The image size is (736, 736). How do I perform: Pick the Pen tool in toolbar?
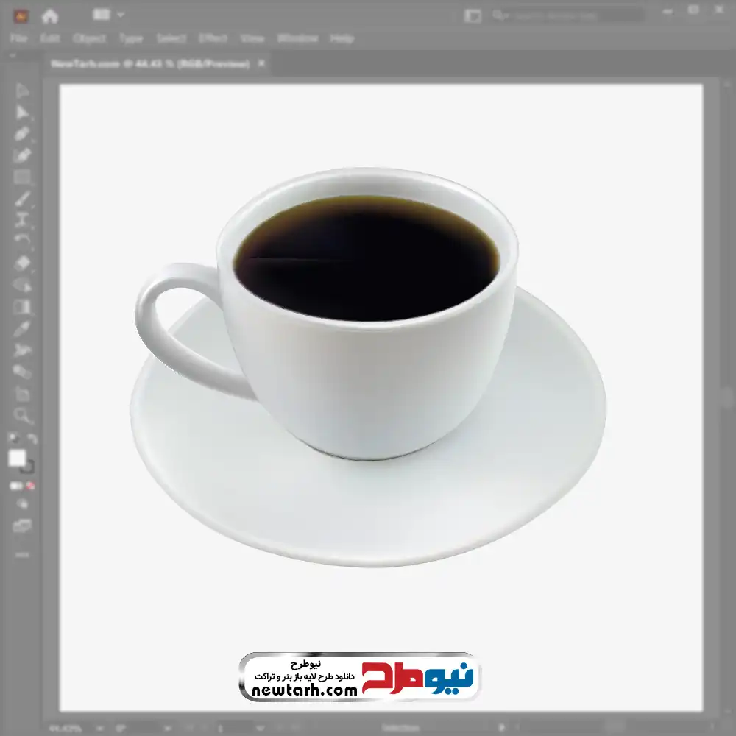click(x=22, y=134)
